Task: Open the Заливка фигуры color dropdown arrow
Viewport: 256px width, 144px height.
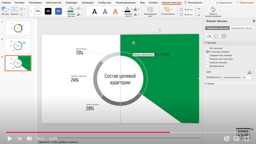Action: pyautogui.click(x=74, y=9)
